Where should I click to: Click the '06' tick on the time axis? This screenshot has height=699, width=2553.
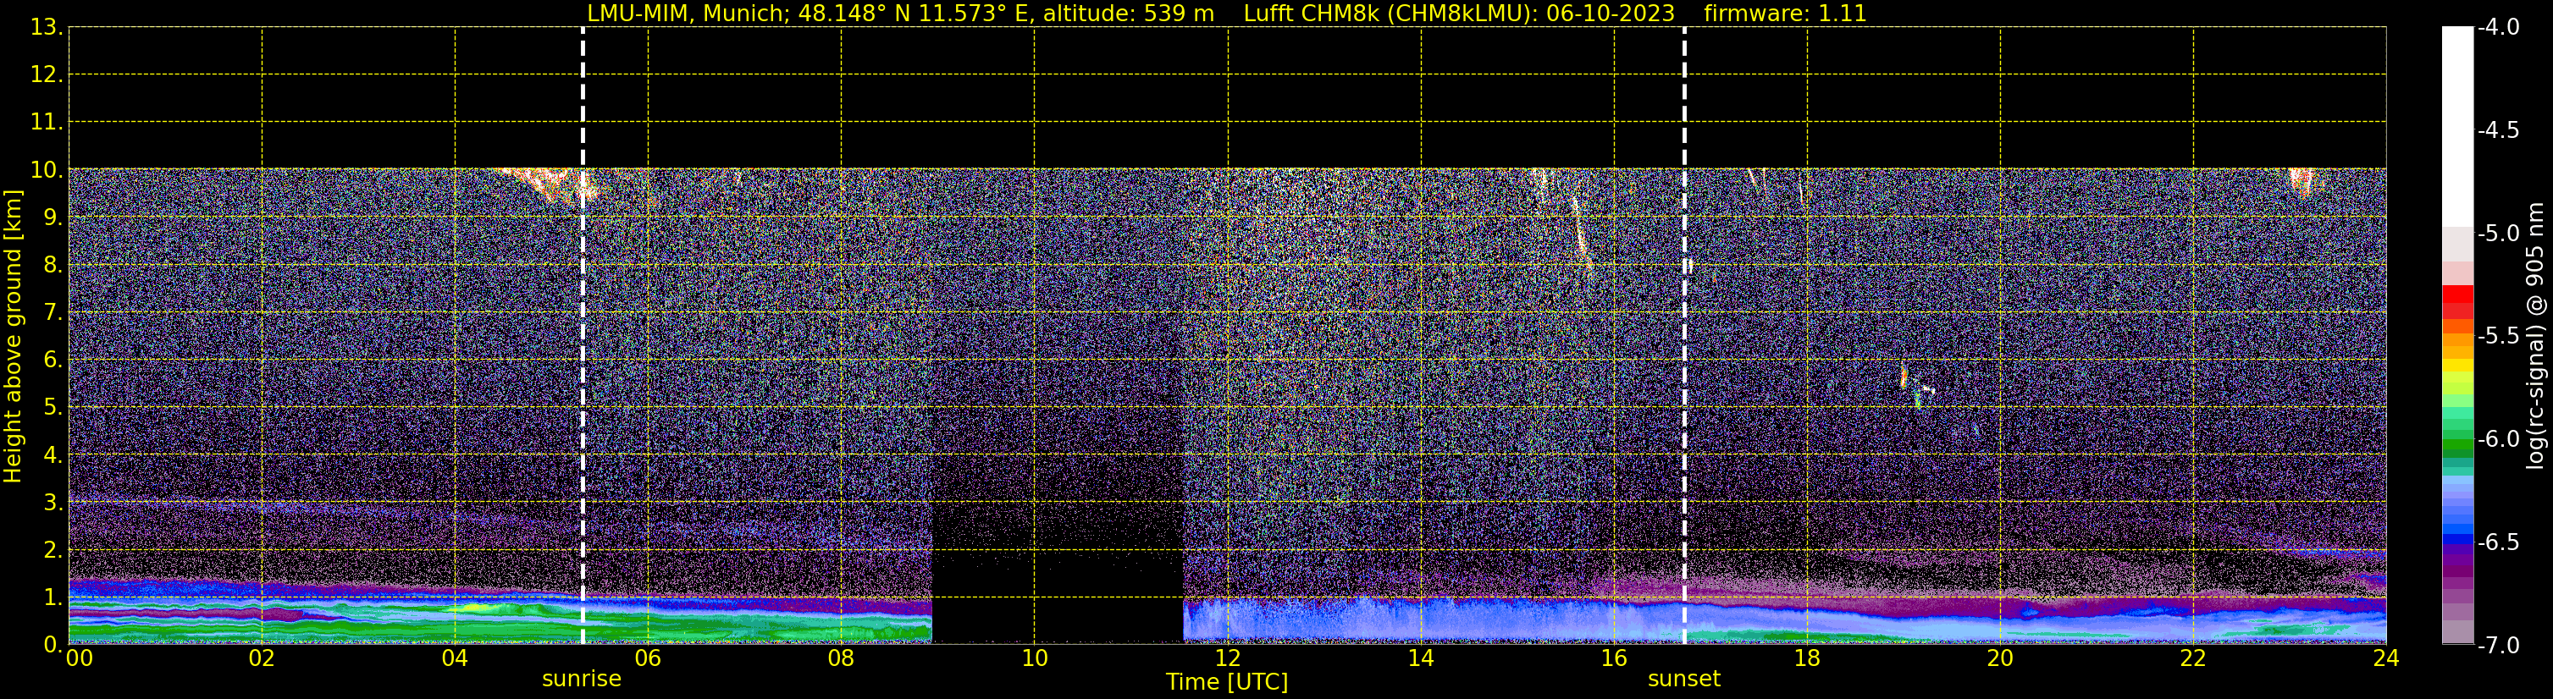647,659
